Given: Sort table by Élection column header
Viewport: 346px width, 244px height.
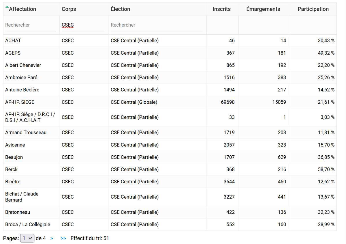Looking at the screenshot, I should (x=120, y=9).
